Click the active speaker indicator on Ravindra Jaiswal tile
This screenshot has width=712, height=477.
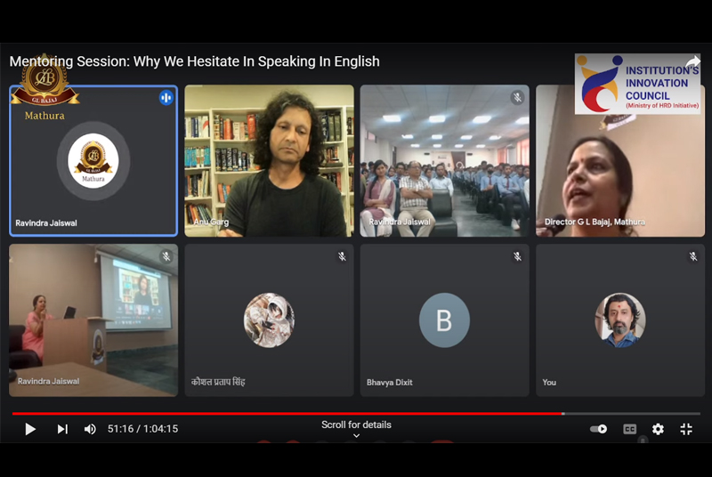[x=166, y=98]
